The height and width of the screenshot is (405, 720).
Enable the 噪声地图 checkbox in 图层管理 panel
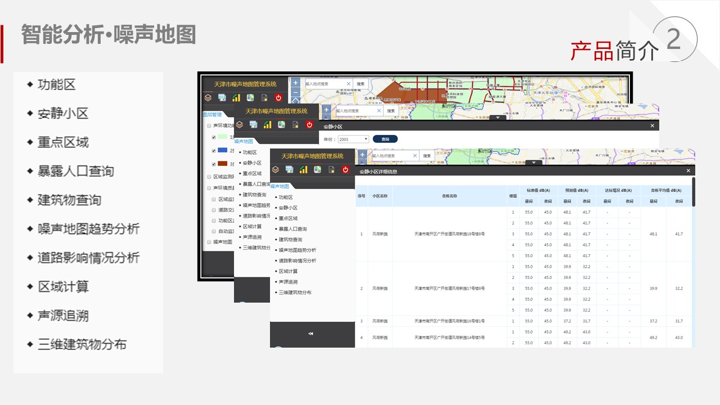(209, 242)
